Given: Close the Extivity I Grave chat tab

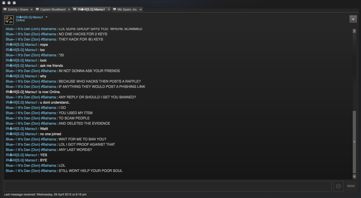Looking at the screenshot, I should click(x=32, y=10).
